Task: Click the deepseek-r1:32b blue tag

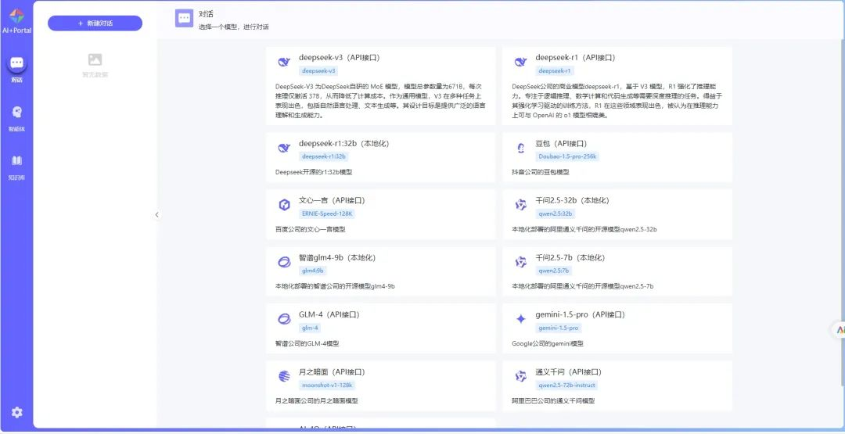Action: [x=323, y=156]
